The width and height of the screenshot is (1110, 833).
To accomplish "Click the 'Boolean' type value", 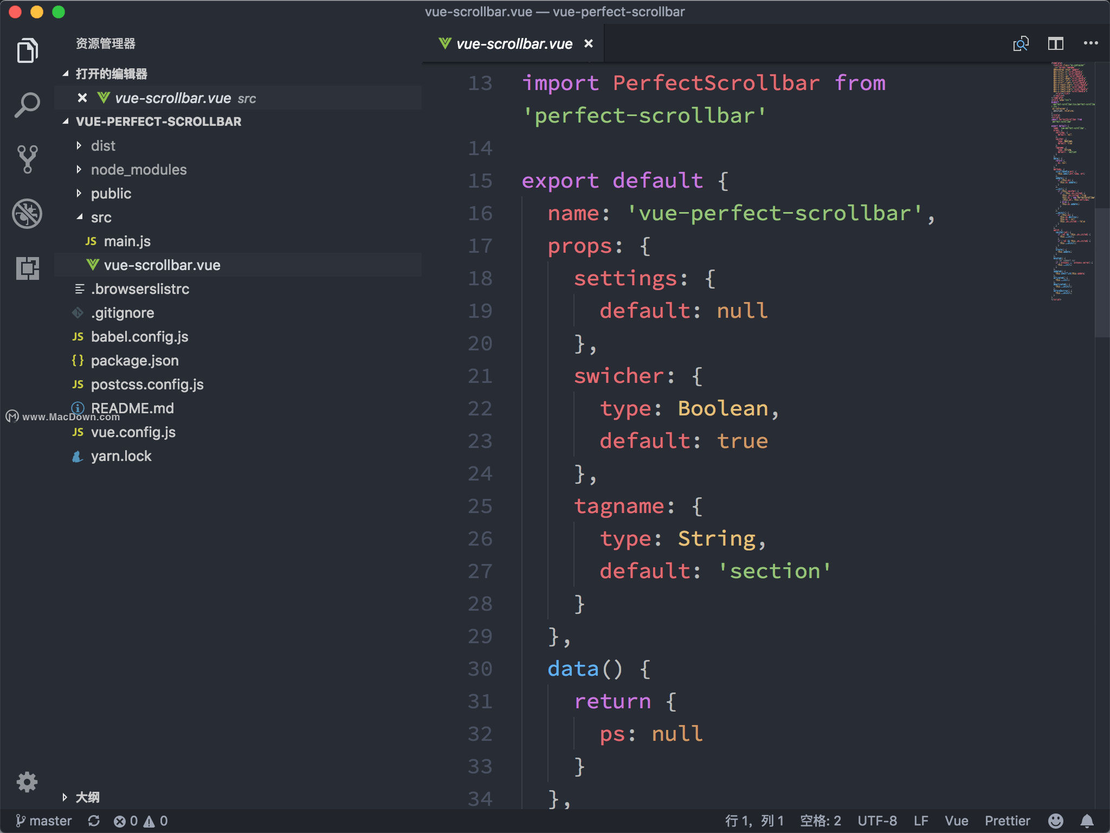I will tap(722, 408).
